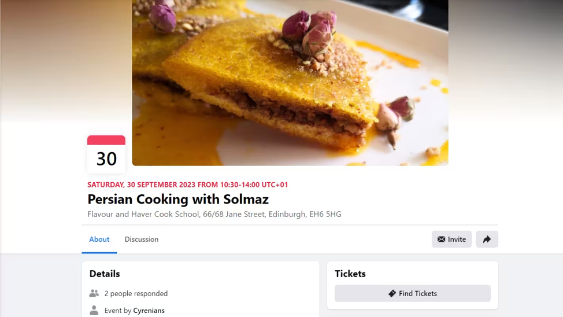Viewport: 563px width, 317px height.
Task: Click the Details section heading
Action: coord(105,274)
